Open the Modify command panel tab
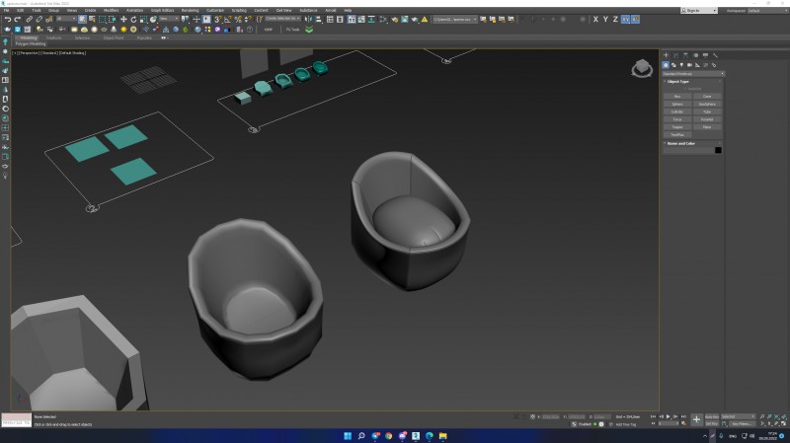The image size is (790, 443). tap(675, 55)
